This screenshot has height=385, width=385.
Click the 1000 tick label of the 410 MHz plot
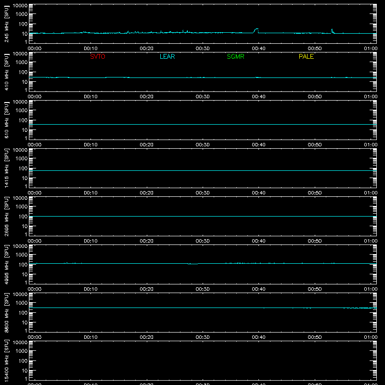[x=22, y=63]
